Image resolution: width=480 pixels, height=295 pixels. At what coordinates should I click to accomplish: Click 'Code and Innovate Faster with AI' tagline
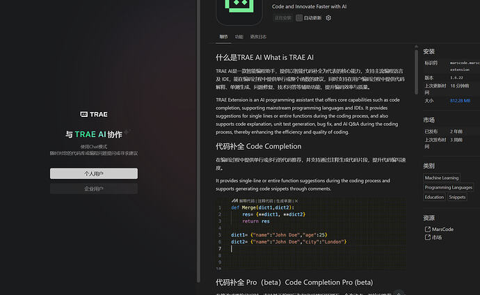(309, 6)
